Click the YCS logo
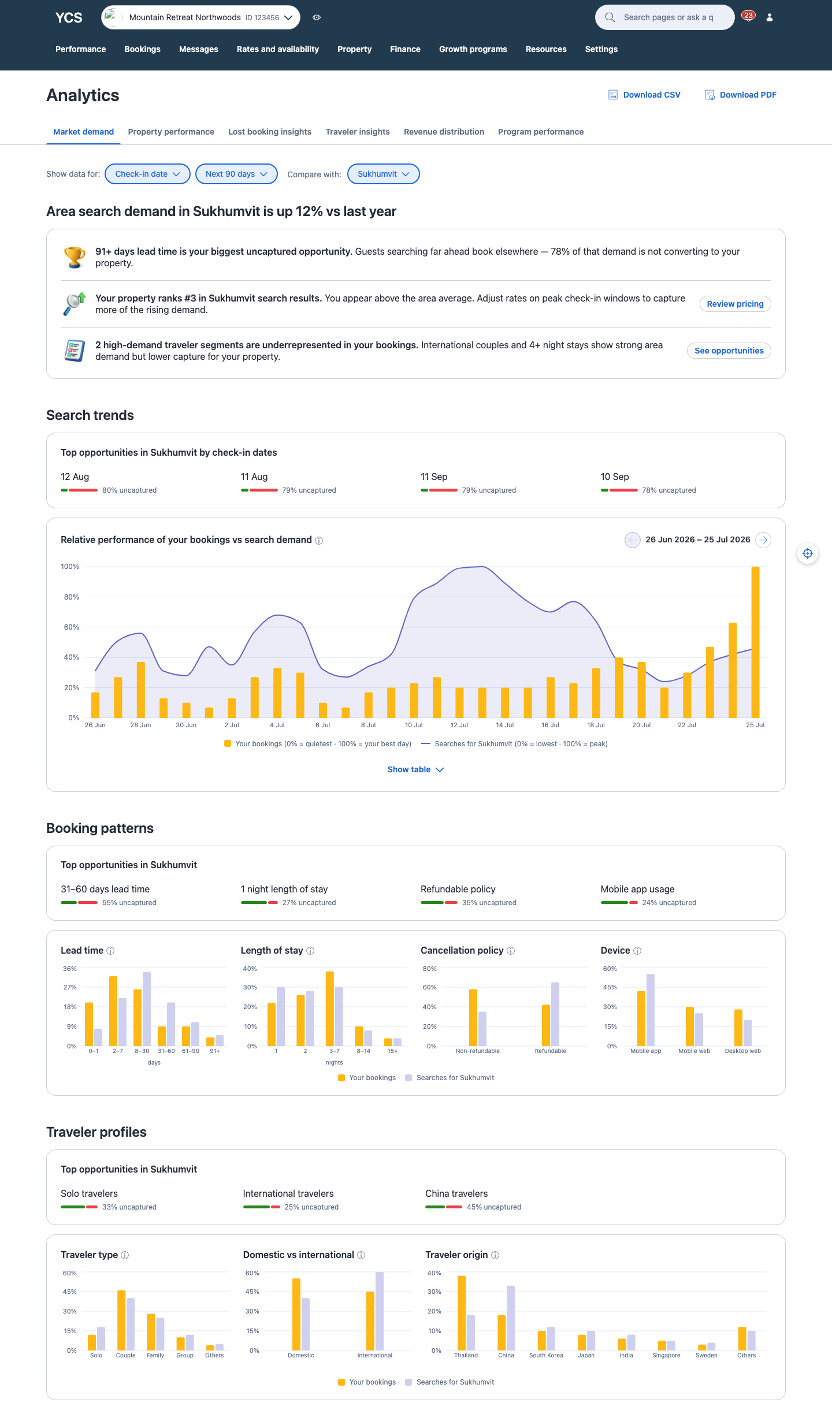 point(69,17)
